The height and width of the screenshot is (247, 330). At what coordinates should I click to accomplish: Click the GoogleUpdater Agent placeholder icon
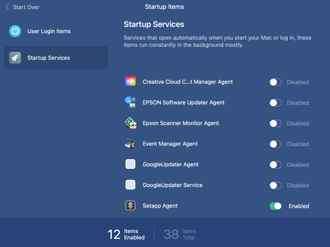[130, 164]
